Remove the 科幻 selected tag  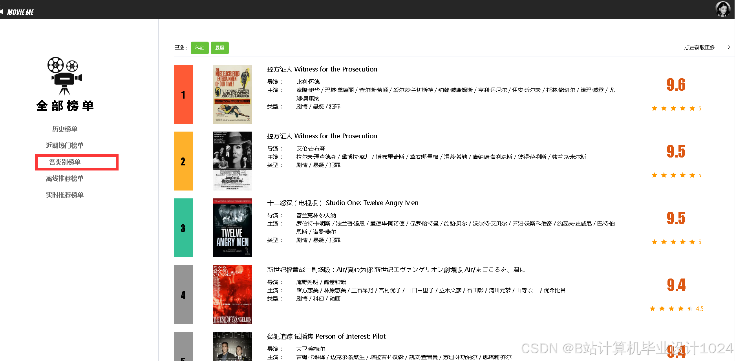click(x=199, y=48)
